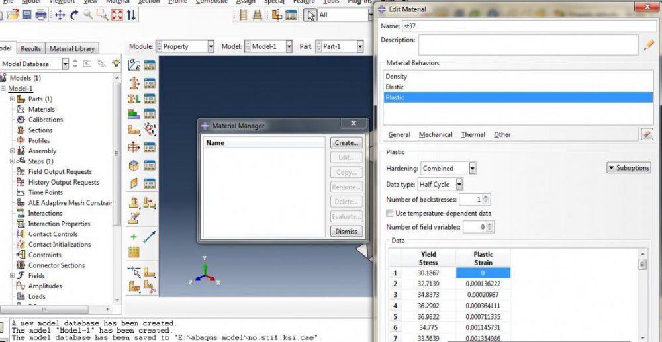This screenshot has height=342, width=662.
Task: Open the Data type dropdown
Action: (440, 185)
